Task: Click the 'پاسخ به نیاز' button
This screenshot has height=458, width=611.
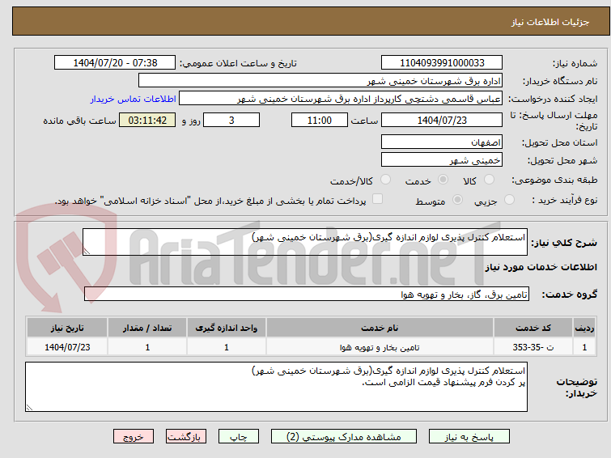Action: coord(469,437)
